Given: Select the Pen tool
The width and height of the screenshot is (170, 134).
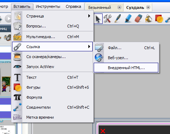Looking at the screenshot, I should coord(117,19).
